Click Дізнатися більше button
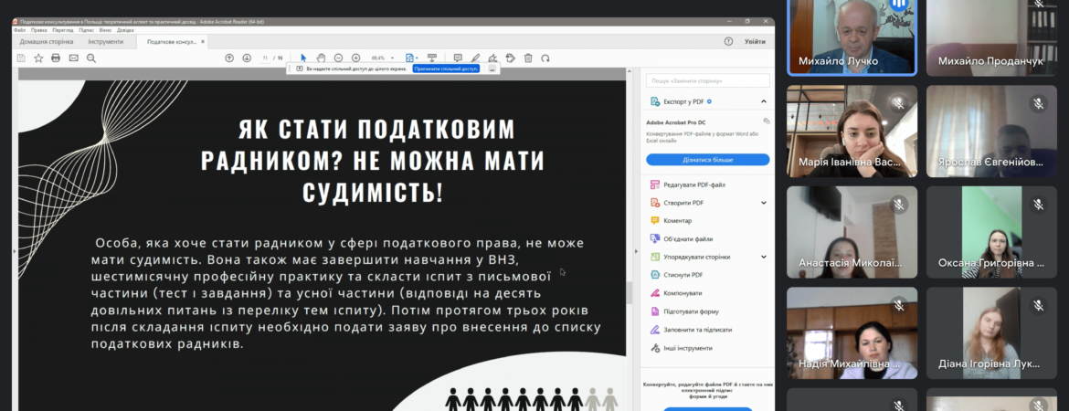1069x411 pixels. (x=708, y=160)
